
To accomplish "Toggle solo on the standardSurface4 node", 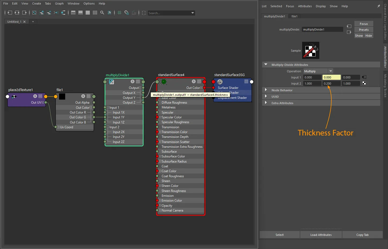I will (194, 81).
